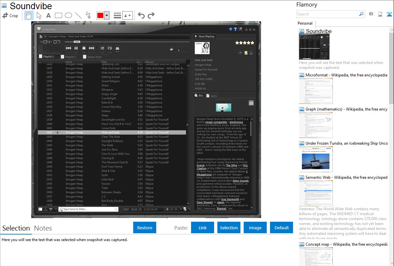This screenshot has width=394, height=266.
Task: Take a snapshot with the camera icon
Action: [371, 14]
